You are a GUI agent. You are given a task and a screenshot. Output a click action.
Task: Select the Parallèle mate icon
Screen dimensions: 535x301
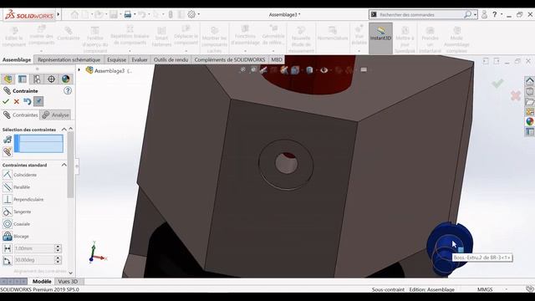(8, 187)
